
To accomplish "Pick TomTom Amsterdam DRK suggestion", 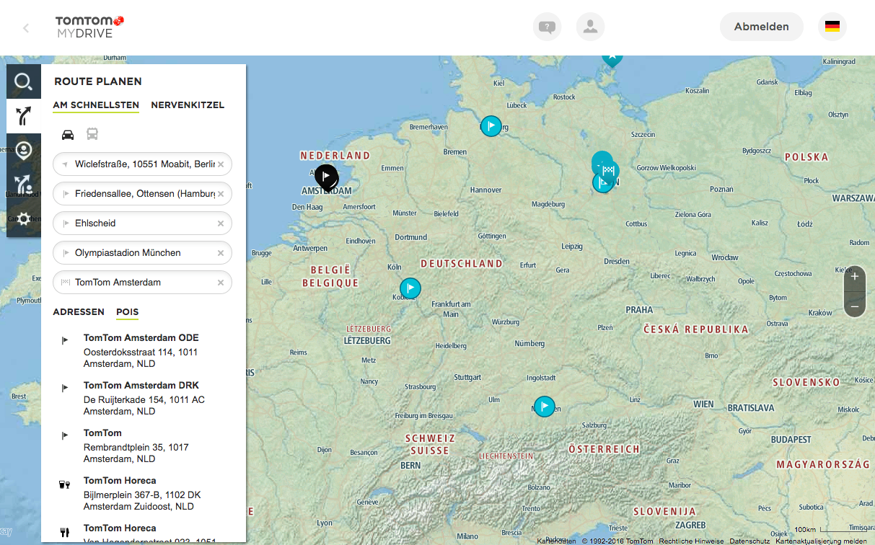I will point(141,386).
